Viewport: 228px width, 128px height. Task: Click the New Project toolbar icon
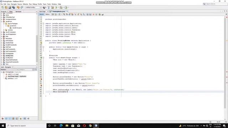coord(6,7)
